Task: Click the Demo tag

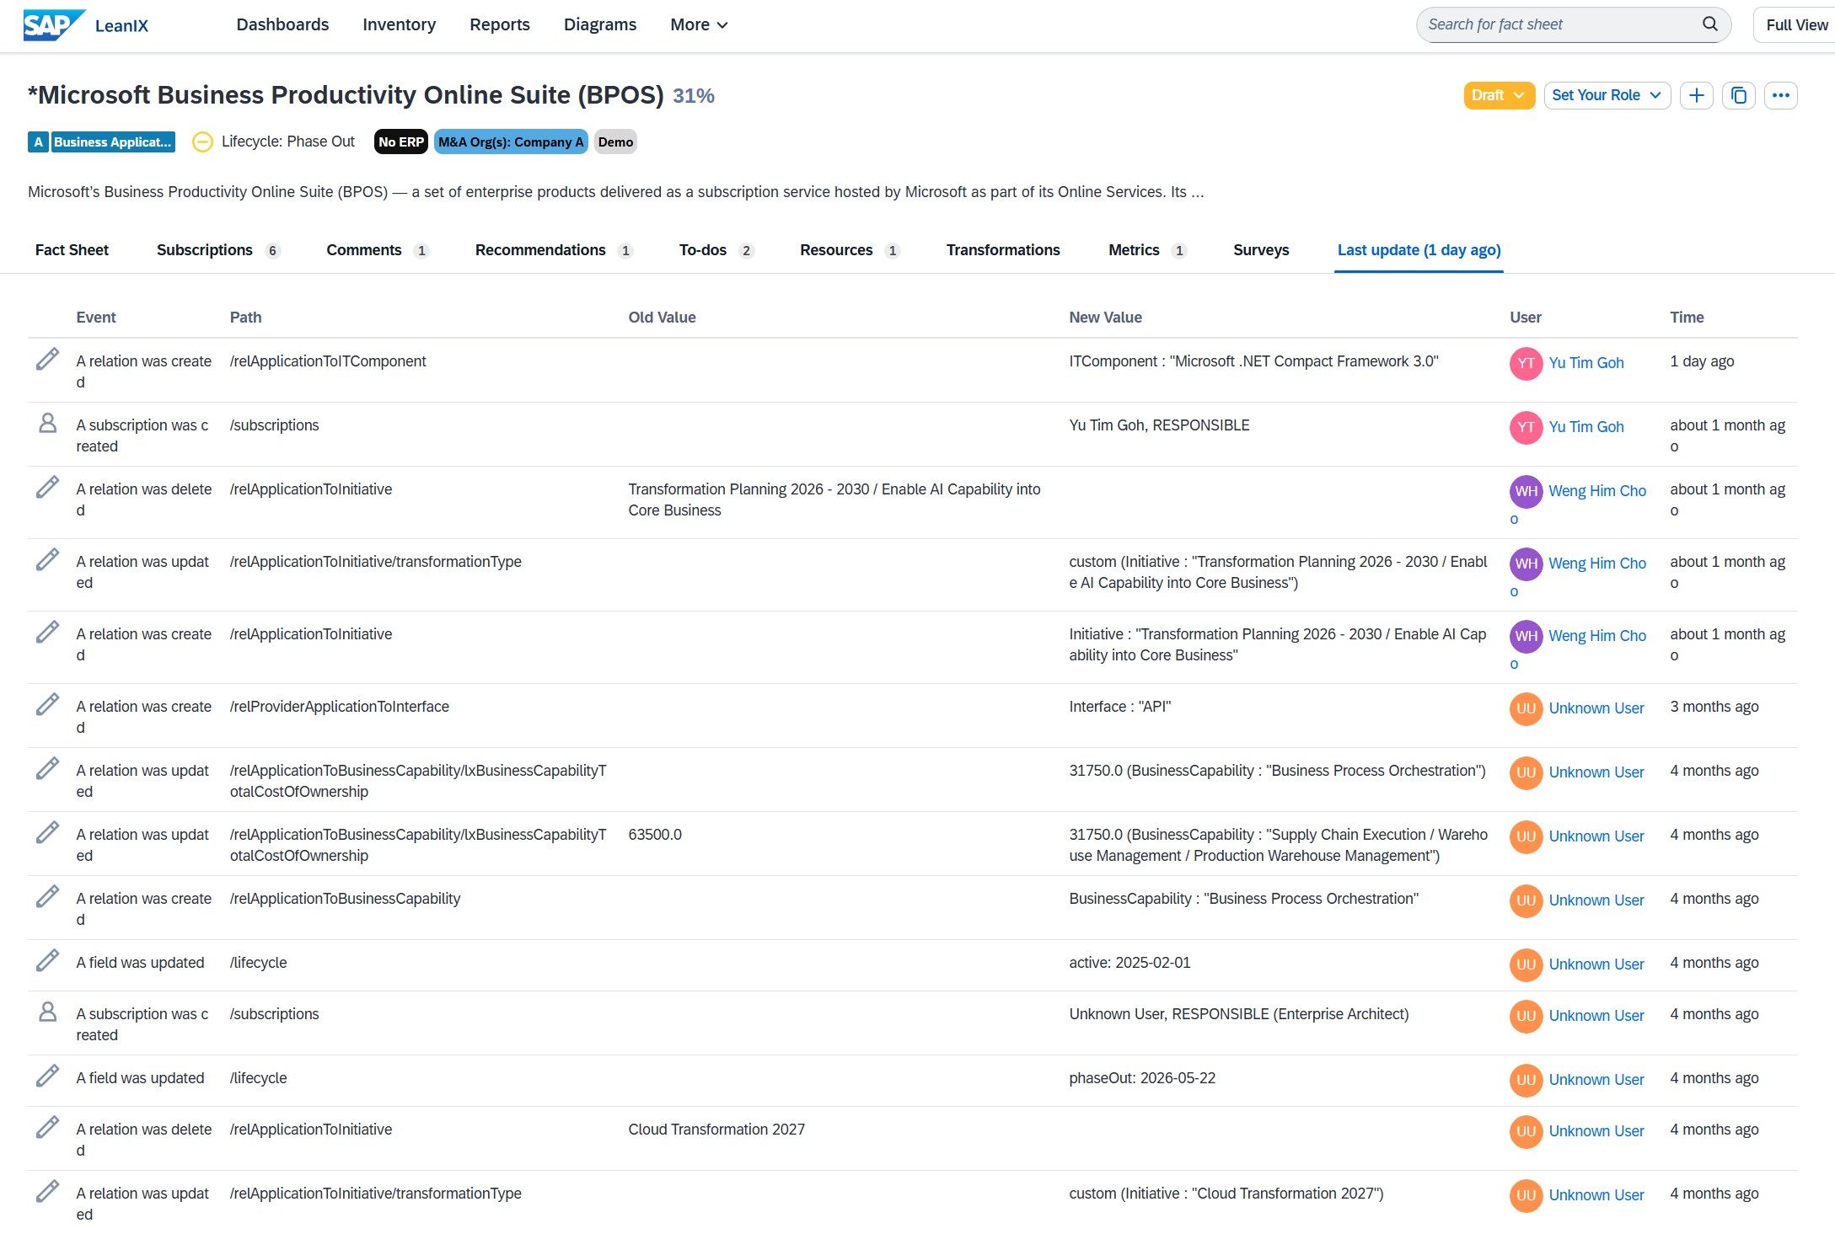Action: (615, 142)
